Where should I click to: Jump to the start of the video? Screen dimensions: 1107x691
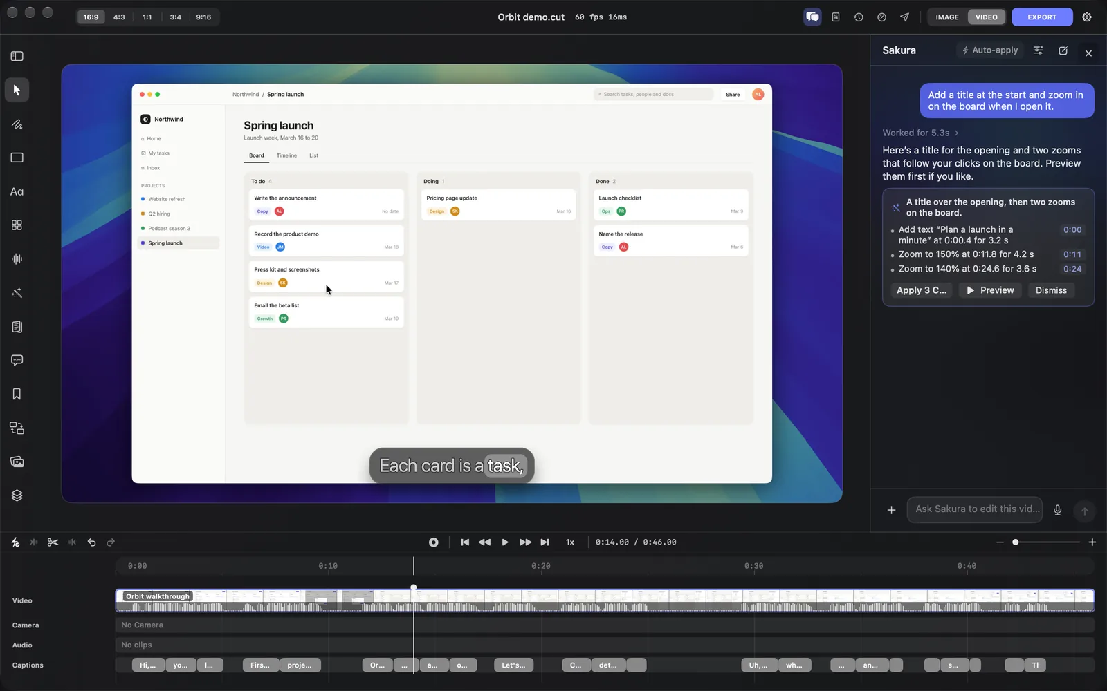(465, 542)
